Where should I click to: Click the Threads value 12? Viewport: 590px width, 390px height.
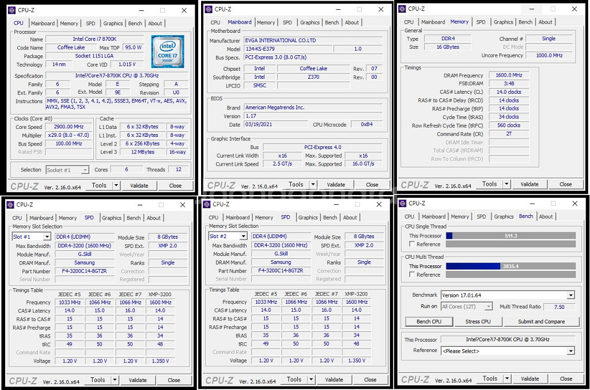pos(179,170)
